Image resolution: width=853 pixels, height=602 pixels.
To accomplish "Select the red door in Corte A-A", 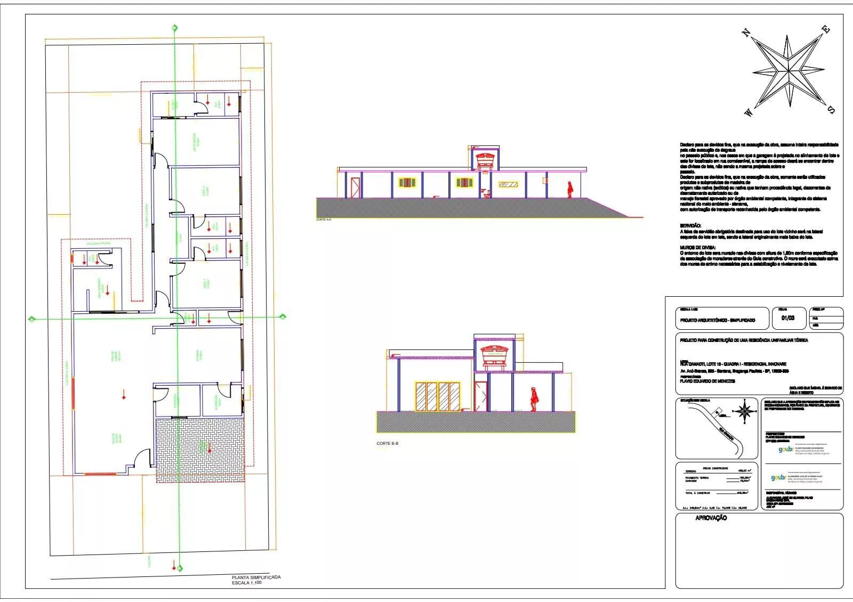I will (x=356, y=188).
